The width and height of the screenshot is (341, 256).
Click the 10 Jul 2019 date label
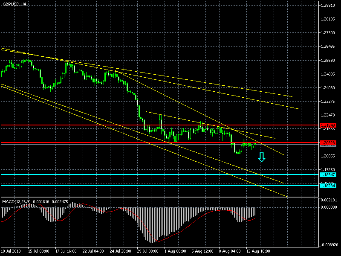tap(11, 251)
